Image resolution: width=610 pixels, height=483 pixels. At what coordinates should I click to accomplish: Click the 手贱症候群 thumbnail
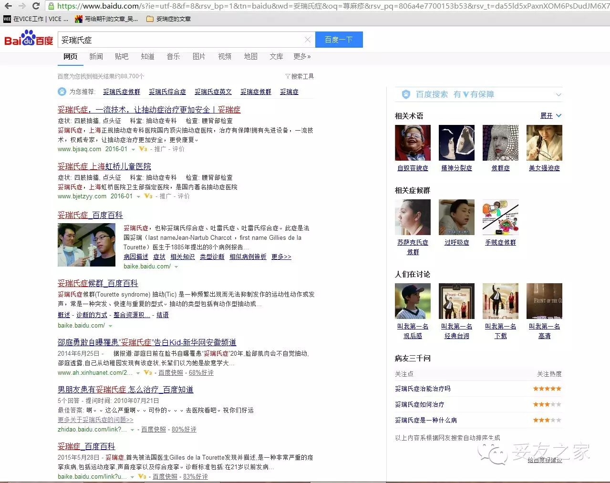point(501,217)
